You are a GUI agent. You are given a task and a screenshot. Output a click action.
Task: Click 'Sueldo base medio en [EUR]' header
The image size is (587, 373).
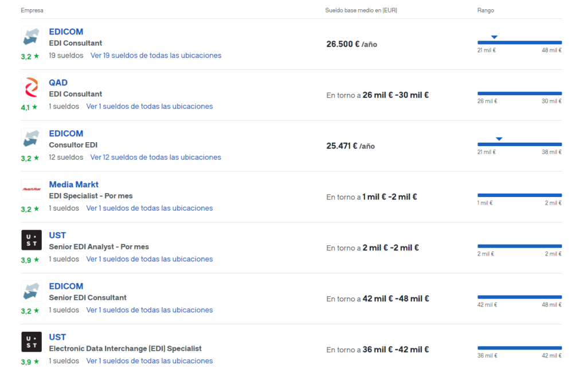(361, 10)
